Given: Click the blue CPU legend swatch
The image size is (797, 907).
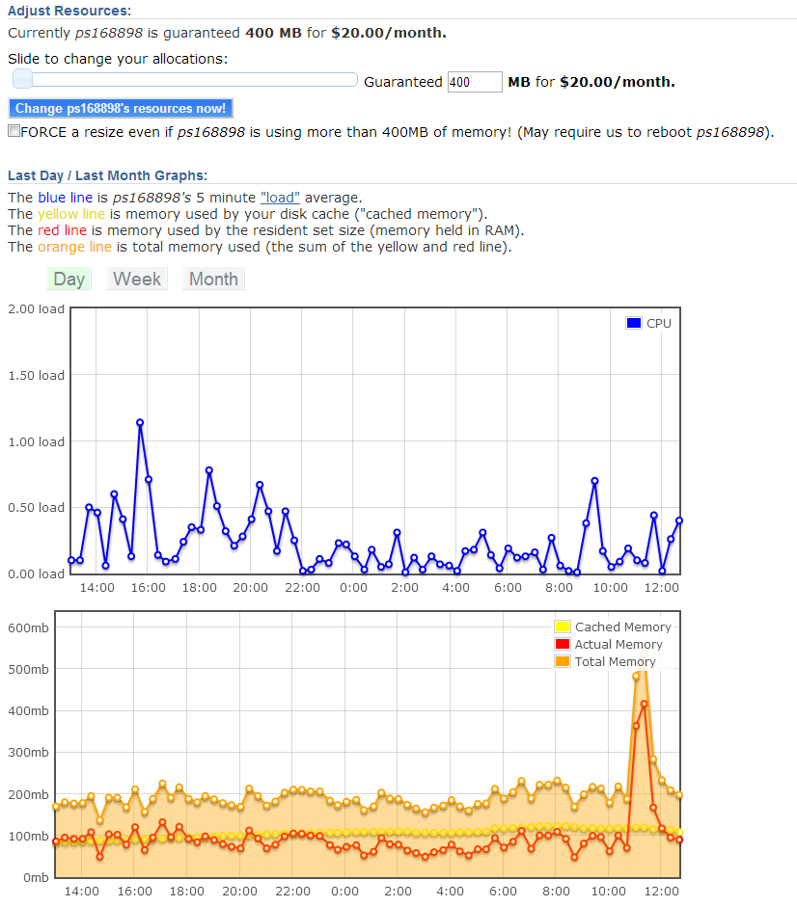Looking at the screenshot, I should coord(634,323).
